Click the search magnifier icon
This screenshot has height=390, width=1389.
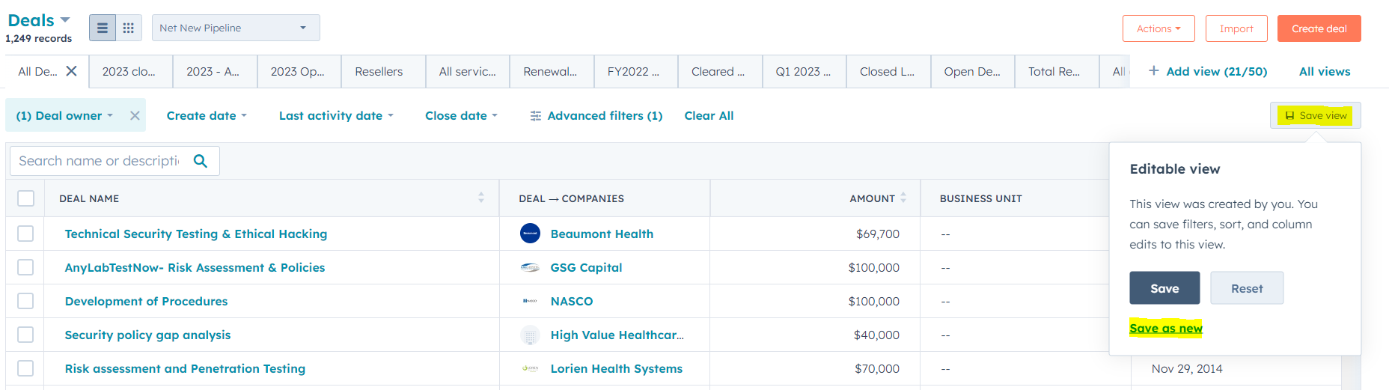[x=200, y=161]
